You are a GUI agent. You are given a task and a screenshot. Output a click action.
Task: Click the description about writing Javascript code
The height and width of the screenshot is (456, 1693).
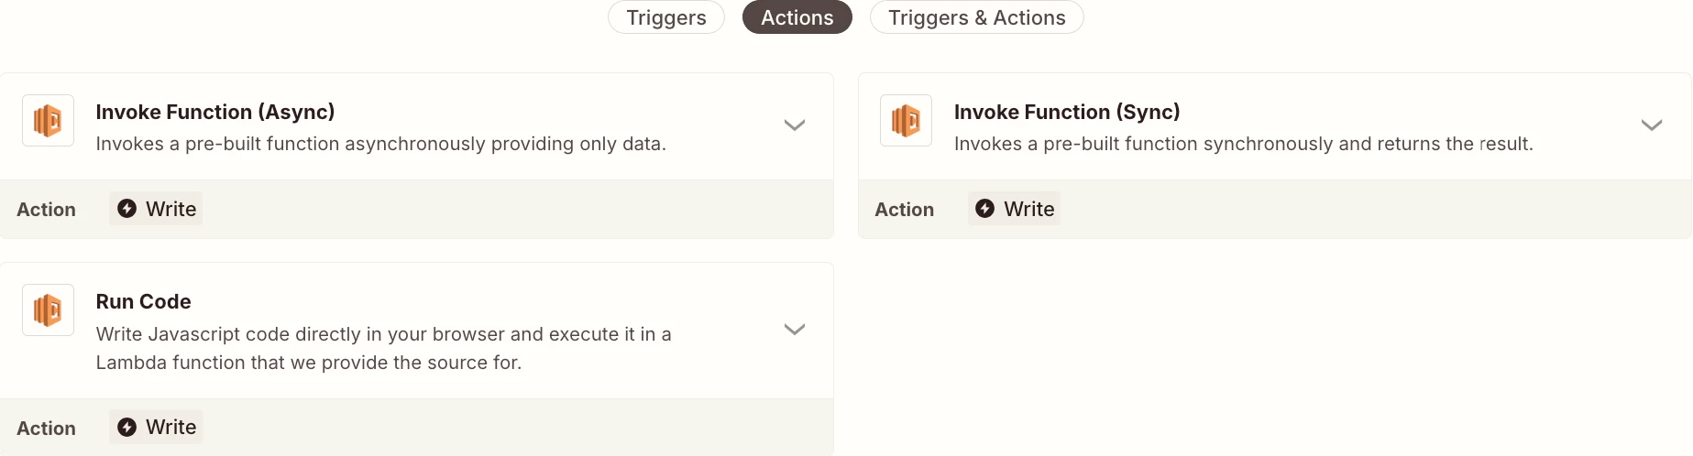(383, 348)
